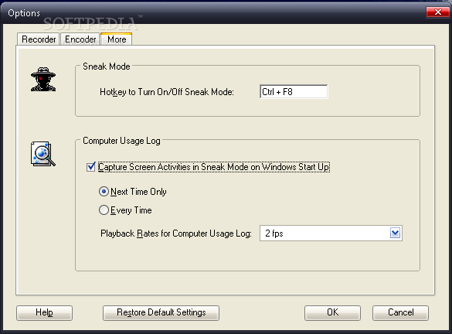
Task: Switch to the Recorder tab
Action: pos(39,39)
